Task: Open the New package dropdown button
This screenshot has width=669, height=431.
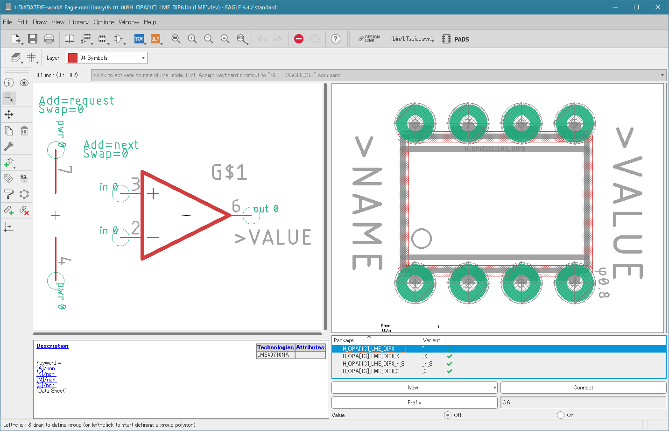Action: tap(414, 388)
